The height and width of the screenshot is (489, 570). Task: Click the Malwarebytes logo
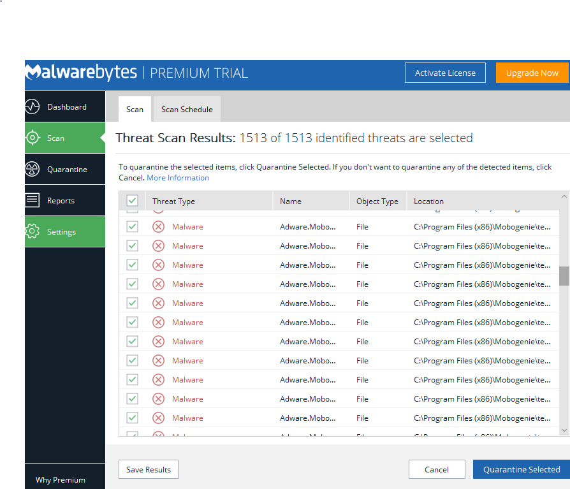click(x=81, y=72)
